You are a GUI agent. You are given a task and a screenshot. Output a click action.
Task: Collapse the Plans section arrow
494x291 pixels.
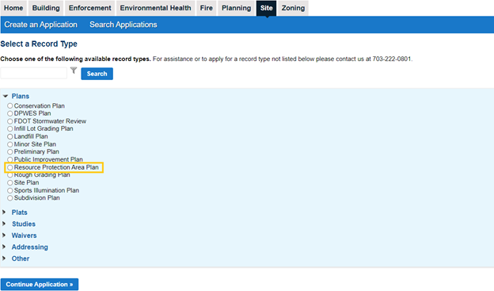coord(6,96)
